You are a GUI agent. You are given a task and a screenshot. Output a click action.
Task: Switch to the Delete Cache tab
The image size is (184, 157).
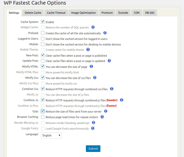pyautogui.click(x=33, y=13)
